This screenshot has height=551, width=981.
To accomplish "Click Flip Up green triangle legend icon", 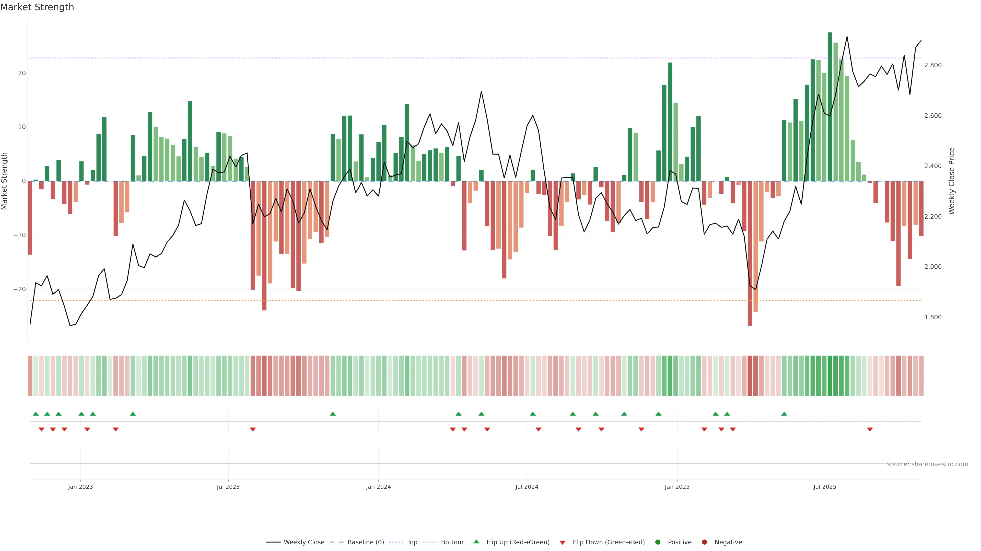I will point(476,542).
